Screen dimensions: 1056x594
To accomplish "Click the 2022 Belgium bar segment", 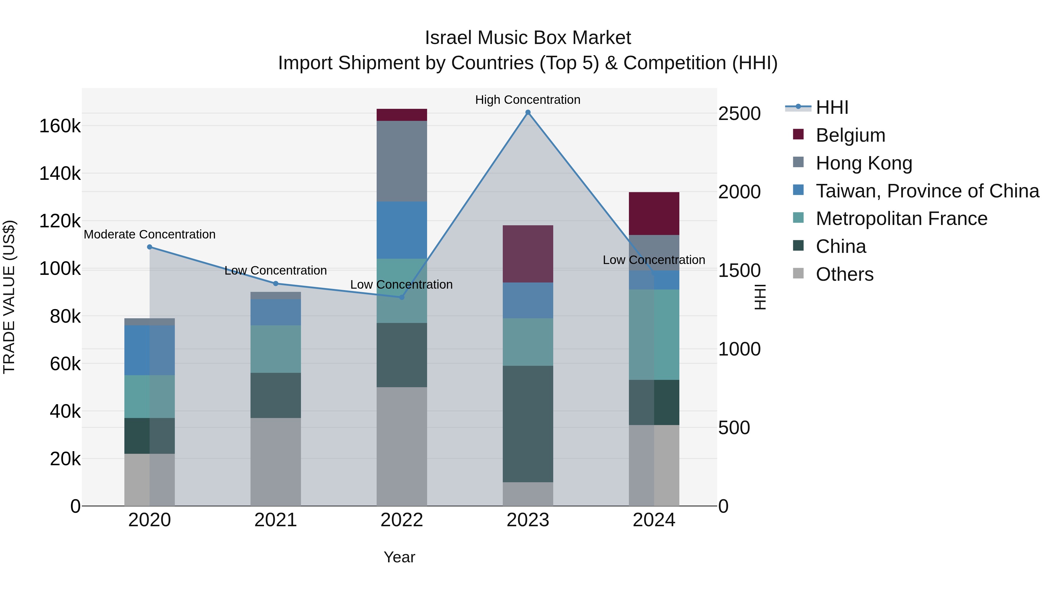I will tap(402, 115).
